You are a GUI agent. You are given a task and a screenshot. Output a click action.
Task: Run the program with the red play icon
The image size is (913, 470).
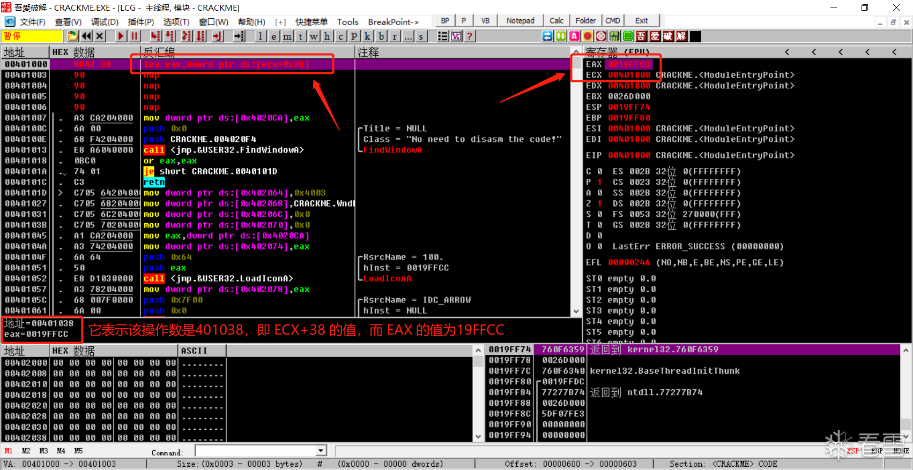pyautogui.click(x=121, y=36)
